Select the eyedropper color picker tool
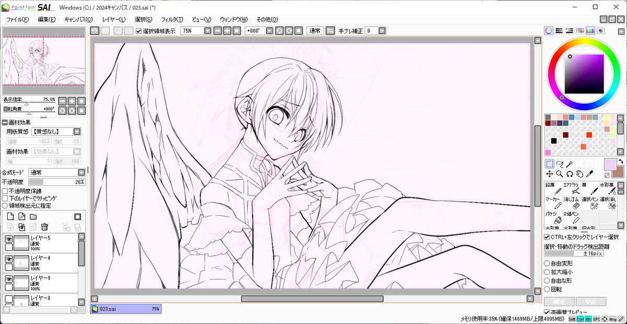Viewport: 627px width, 324px height. (589, 173)
